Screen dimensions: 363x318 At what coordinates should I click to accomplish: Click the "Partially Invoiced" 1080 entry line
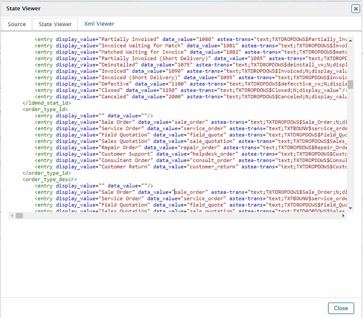coord(191,39)
